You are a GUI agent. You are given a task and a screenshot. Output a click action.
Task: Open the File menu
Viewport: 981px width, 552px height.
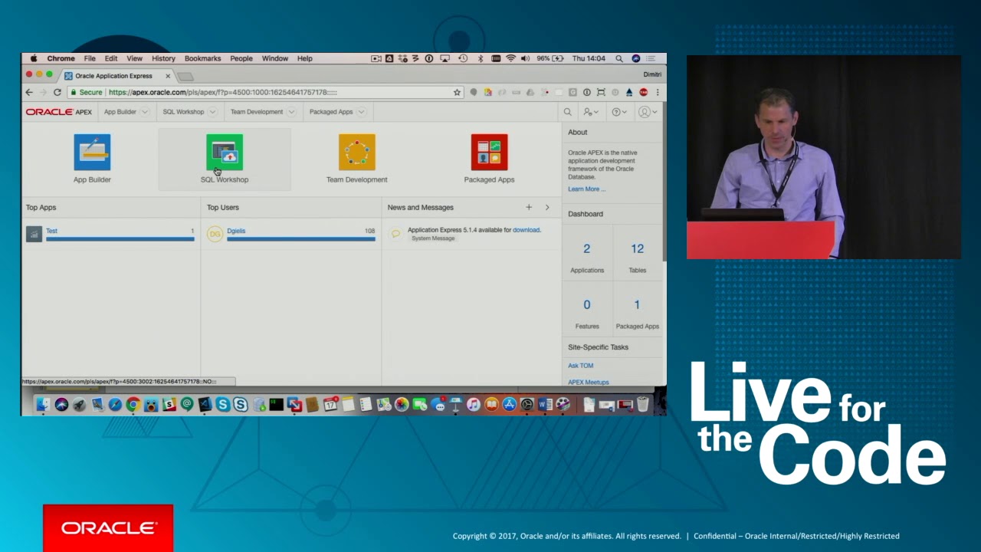pos(90,58)
